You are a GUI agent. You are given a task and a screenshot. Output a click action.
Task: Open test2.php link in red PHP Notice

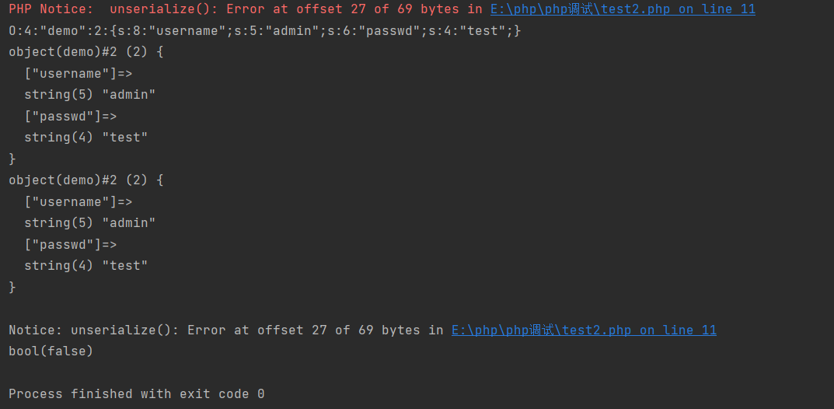coord(623,9)
